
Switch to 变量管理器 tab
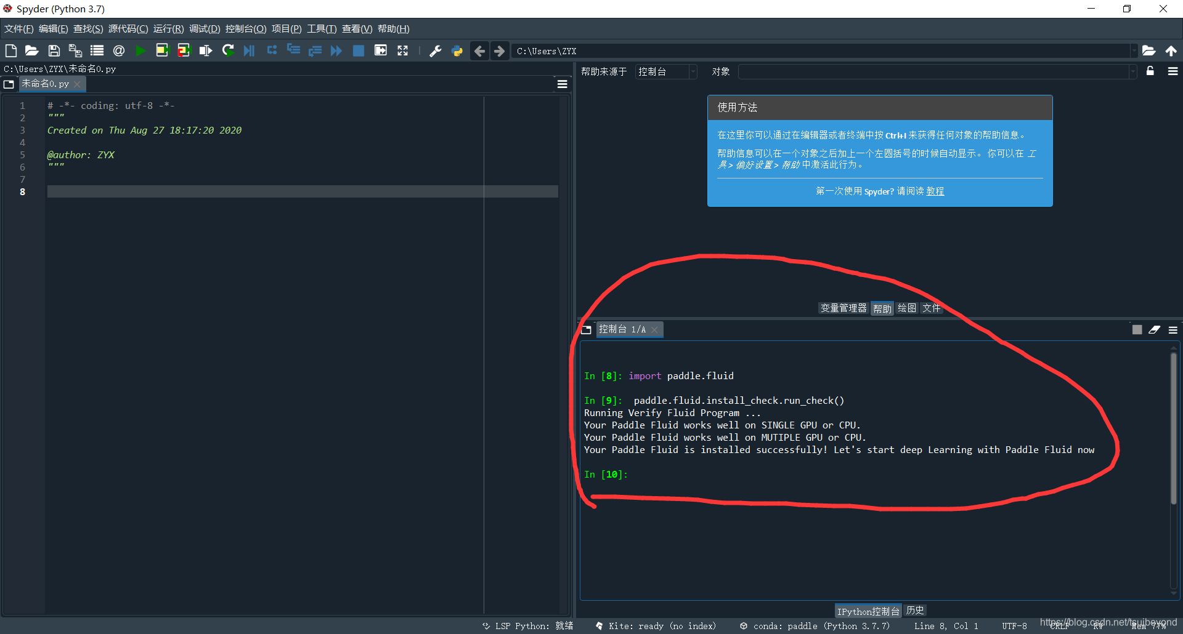click(844, 308)
